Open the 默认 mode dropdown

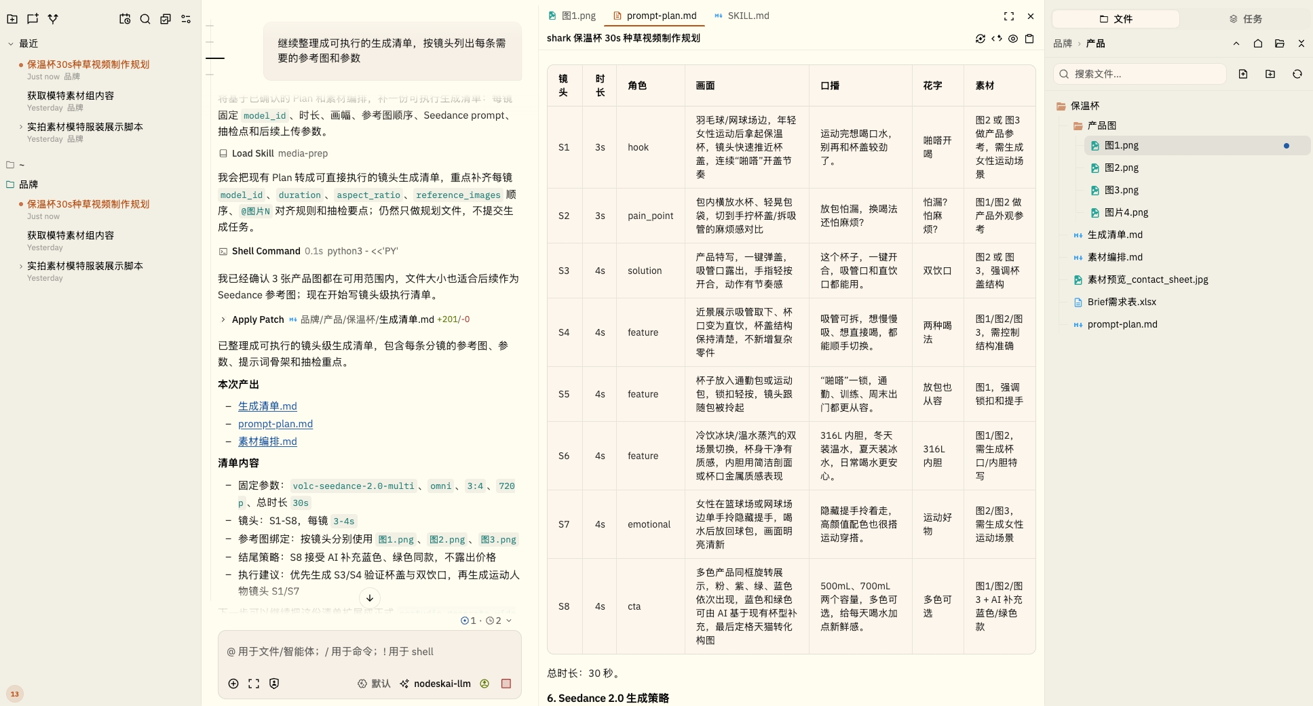click(x=374, y=684)
